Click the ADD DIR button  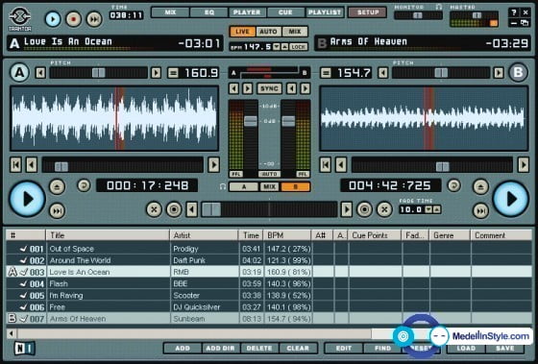pyautogui.click(x=220, y=349)
